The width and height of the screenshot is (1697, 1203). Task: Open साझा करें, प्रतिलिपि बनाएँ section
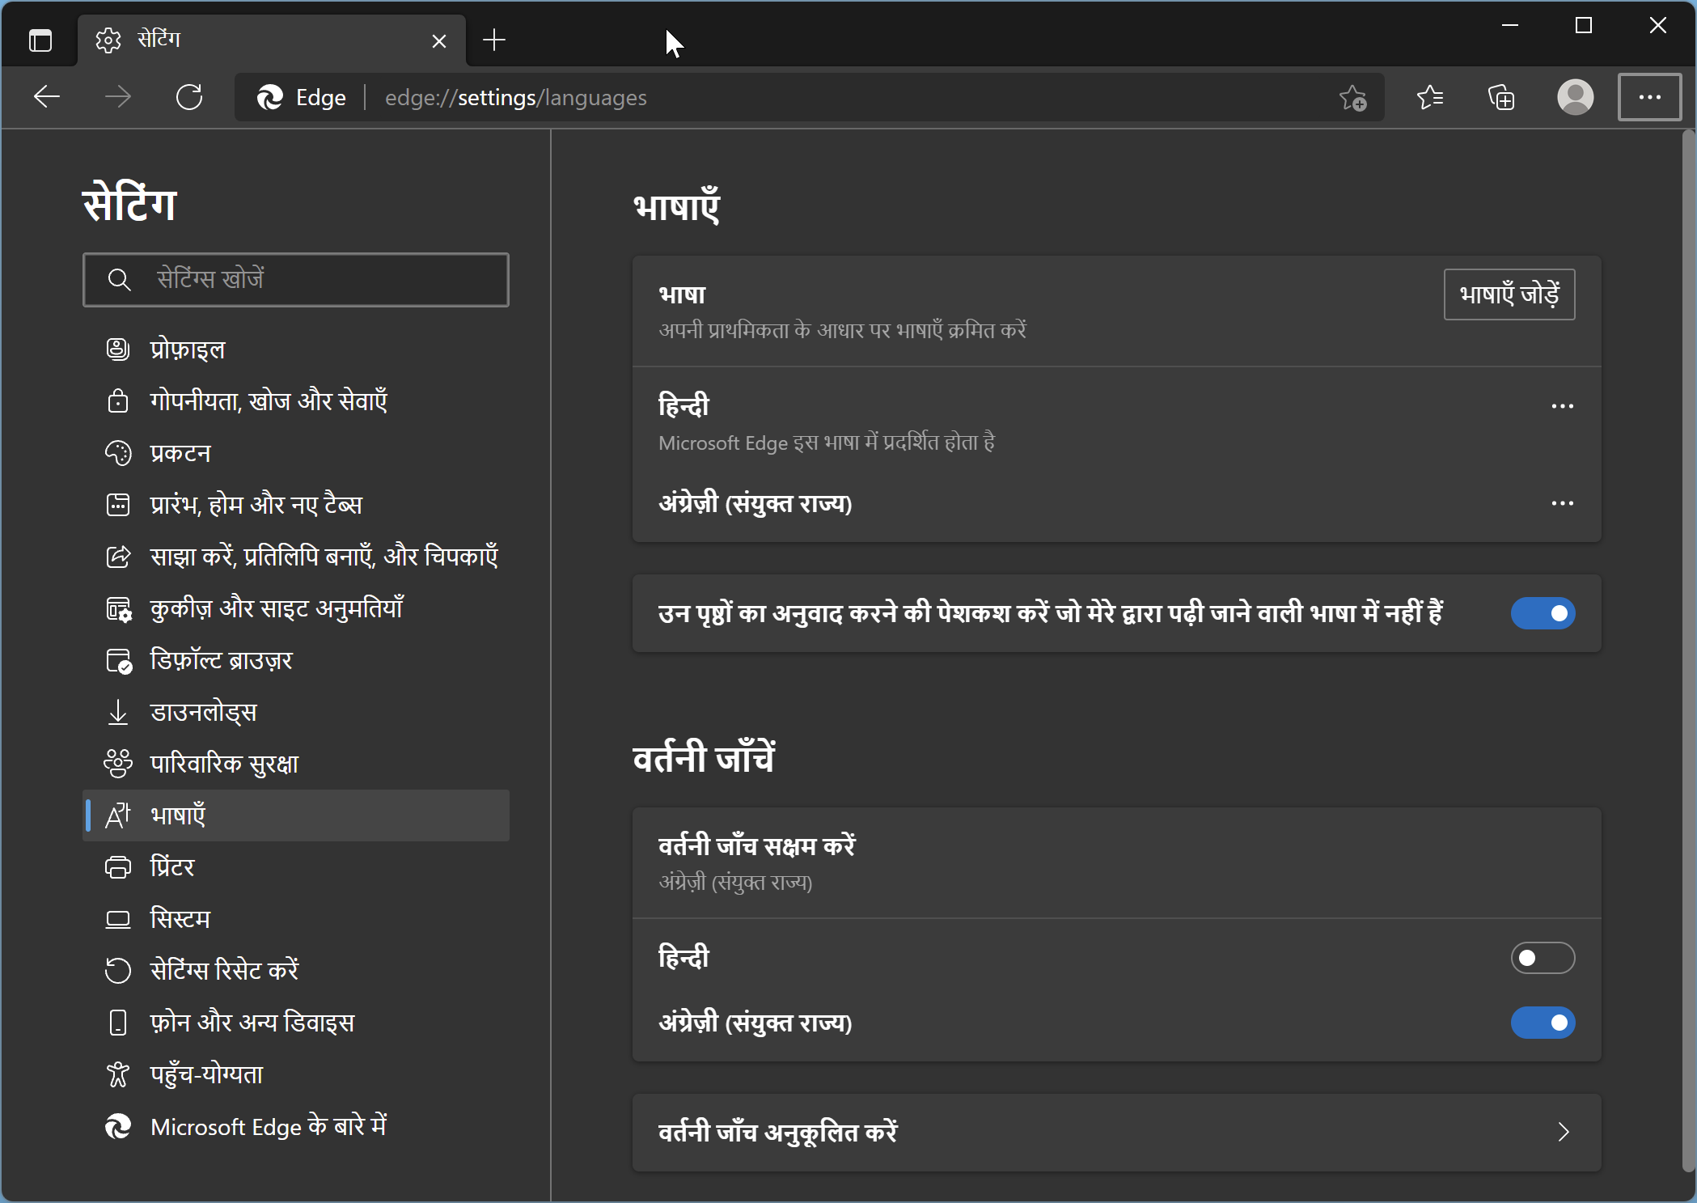click(x=296, y=557)
